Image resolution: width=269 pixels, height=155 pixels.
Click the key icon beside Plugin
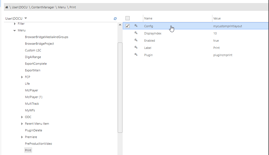136,55
